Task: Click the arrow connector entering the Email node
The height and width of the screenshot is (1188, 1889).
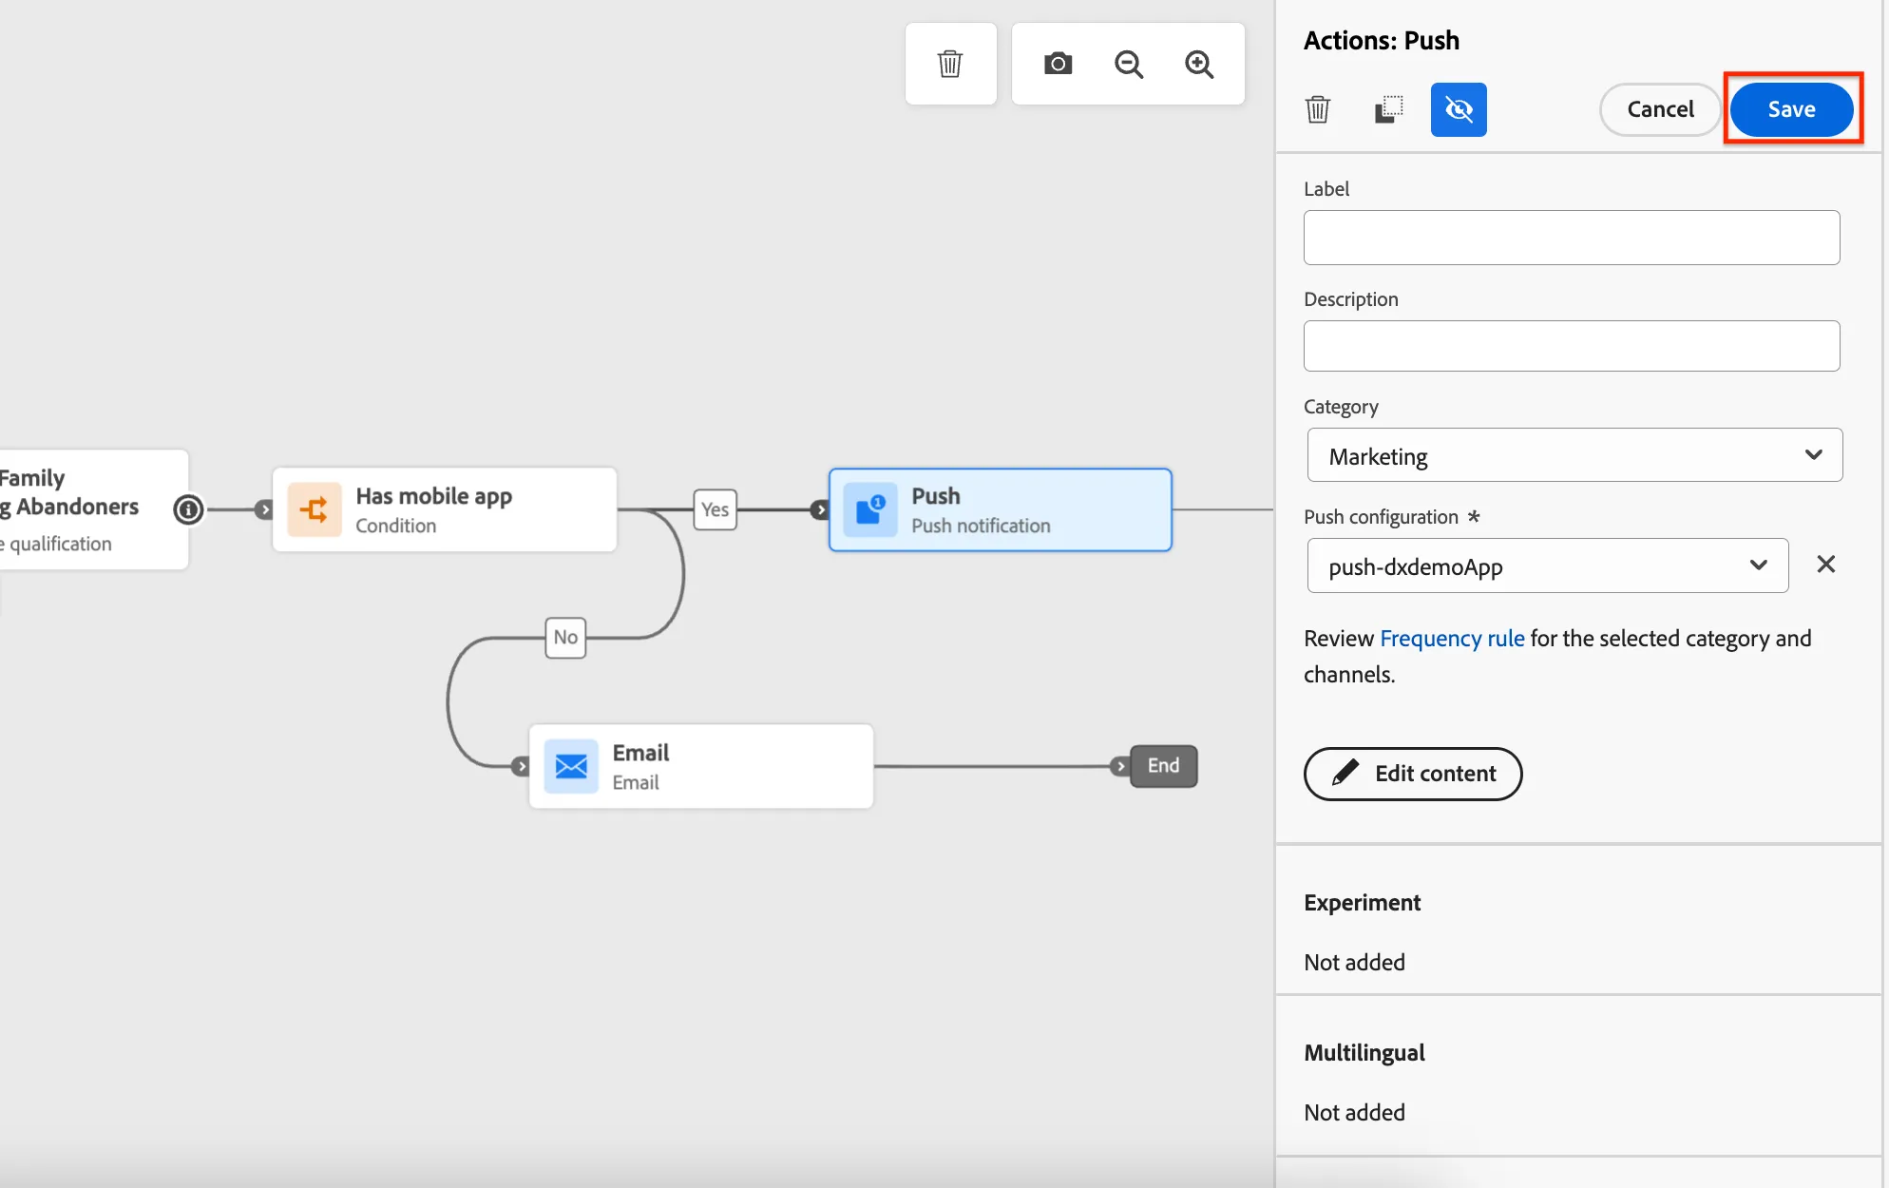Action: [521, 766]
